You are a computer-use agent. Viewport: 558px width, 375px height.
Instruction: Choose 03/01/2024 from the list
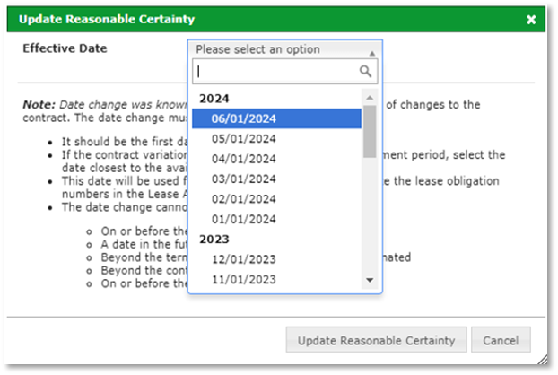click(x=276, y=179)
